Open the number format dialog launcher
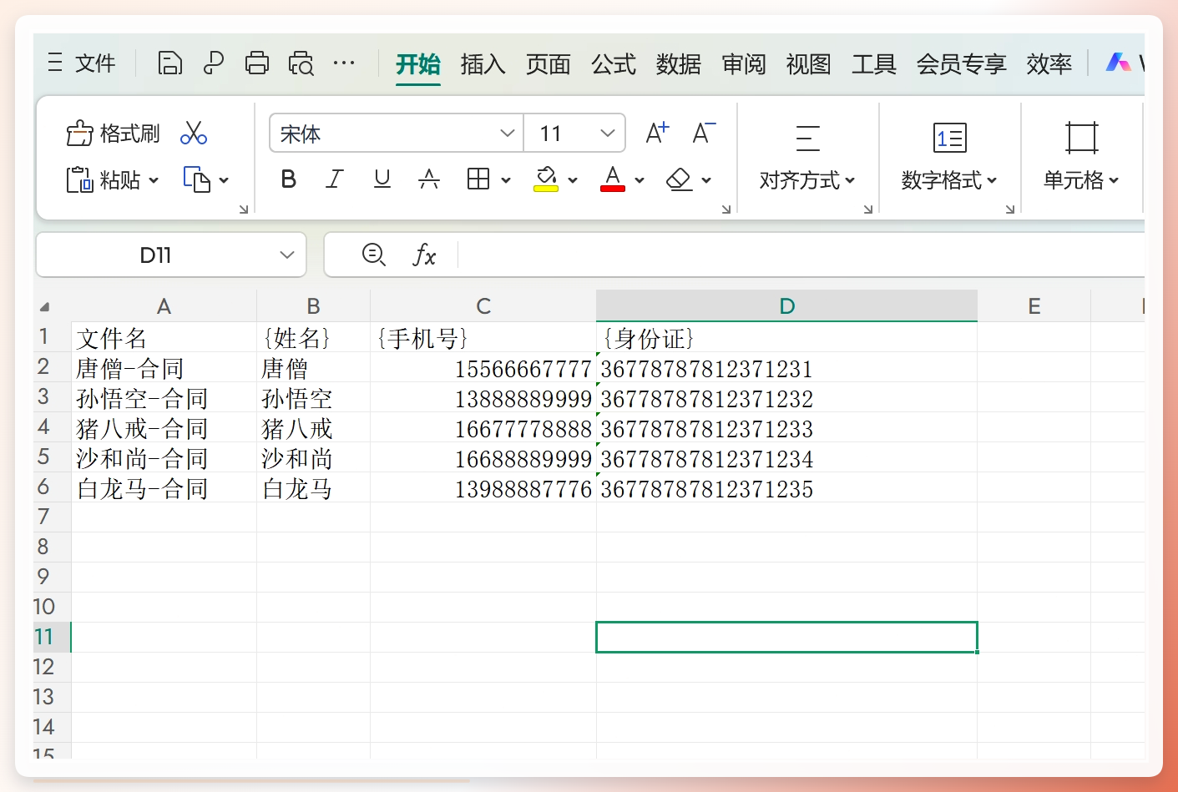 pyautogui.click(x=1010, y=209)
